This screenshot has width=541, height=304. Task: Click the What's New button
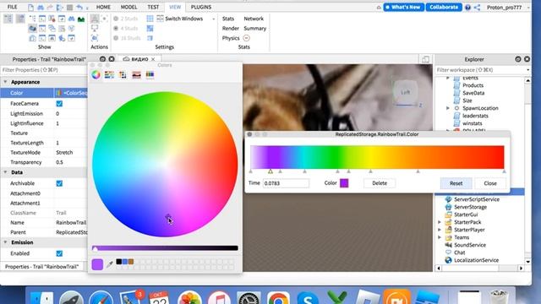click(404, 7)
